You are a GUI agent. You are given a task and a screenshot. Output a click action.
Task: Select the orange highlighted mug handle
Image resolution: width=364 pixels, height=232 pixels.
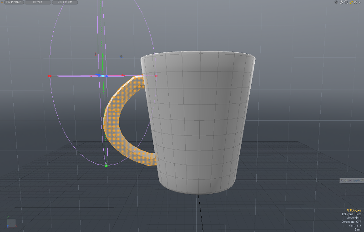(111, 119)
